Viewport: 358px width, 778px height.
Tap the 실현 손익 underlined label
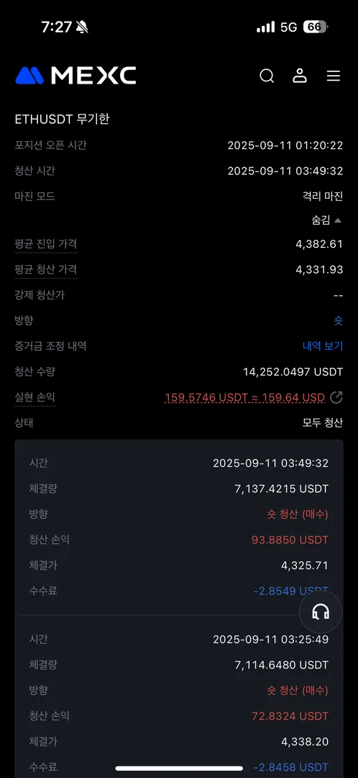click(x=35, y=397)
